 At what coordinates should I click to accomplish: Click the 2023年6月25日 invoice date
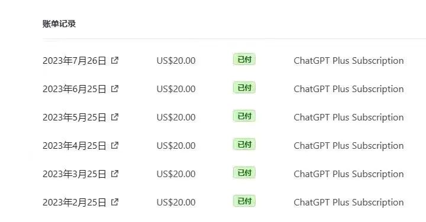[74, 89]
